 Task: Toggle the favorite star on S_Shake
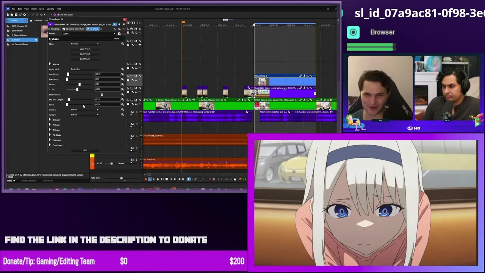tap(36, 40)
